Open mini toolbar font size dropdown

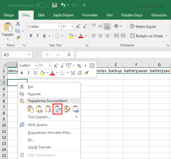[x=50, y=66]
